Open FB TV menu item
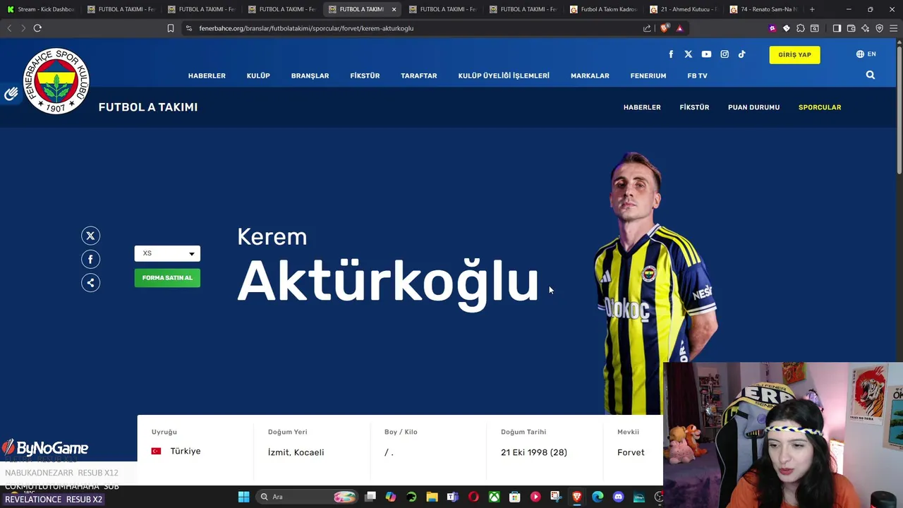 pos(697,75)
